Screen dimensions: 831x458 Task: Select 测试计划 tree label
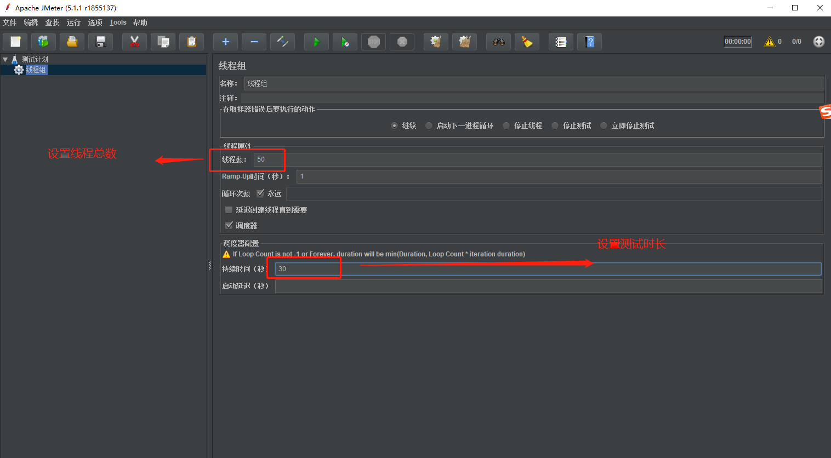(35, 59)
